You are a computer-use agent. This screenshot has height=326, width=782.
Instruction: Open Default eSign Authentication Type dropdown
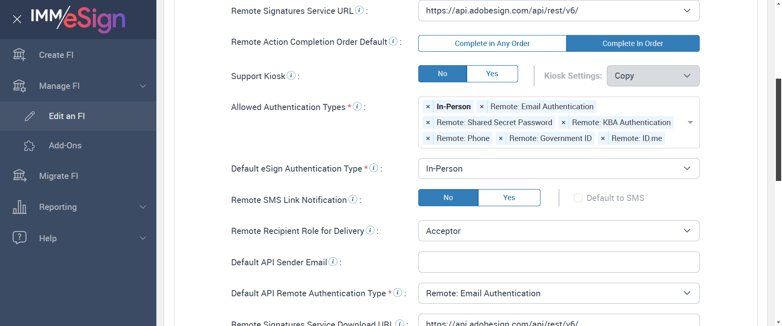click(x=558, y=169)
